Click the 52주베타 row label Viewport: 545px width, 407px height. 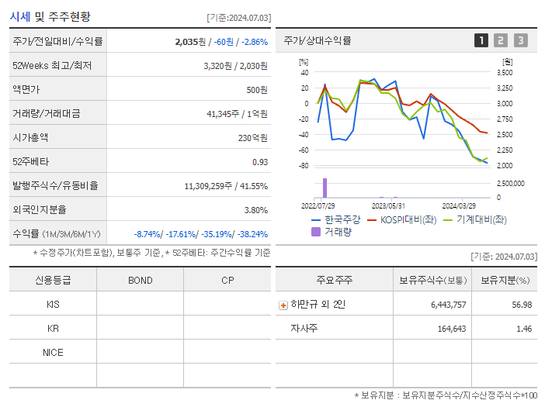[30, 162]
